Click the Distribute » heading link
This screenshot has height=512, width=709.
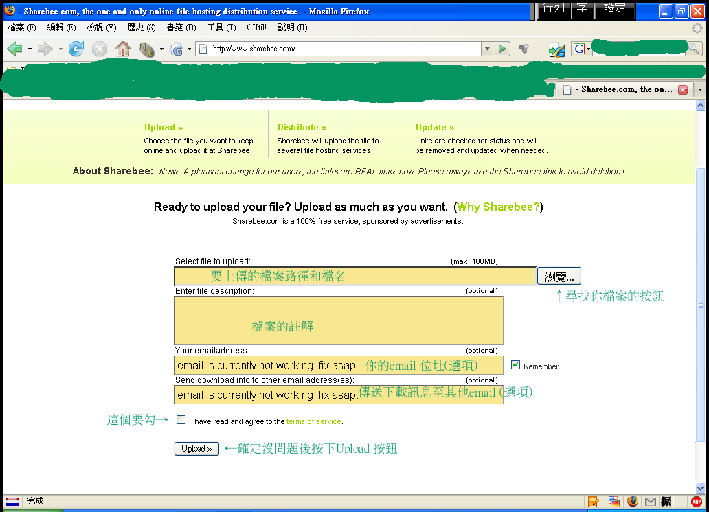[302, 128]
